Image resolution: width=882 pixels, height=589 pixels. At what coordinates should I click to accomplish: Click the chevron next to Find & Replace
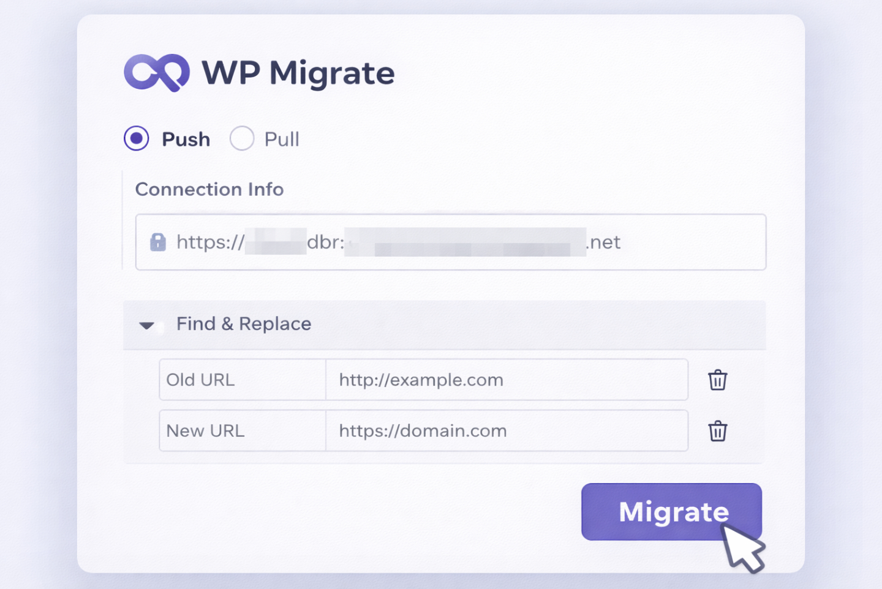(147, 325)
